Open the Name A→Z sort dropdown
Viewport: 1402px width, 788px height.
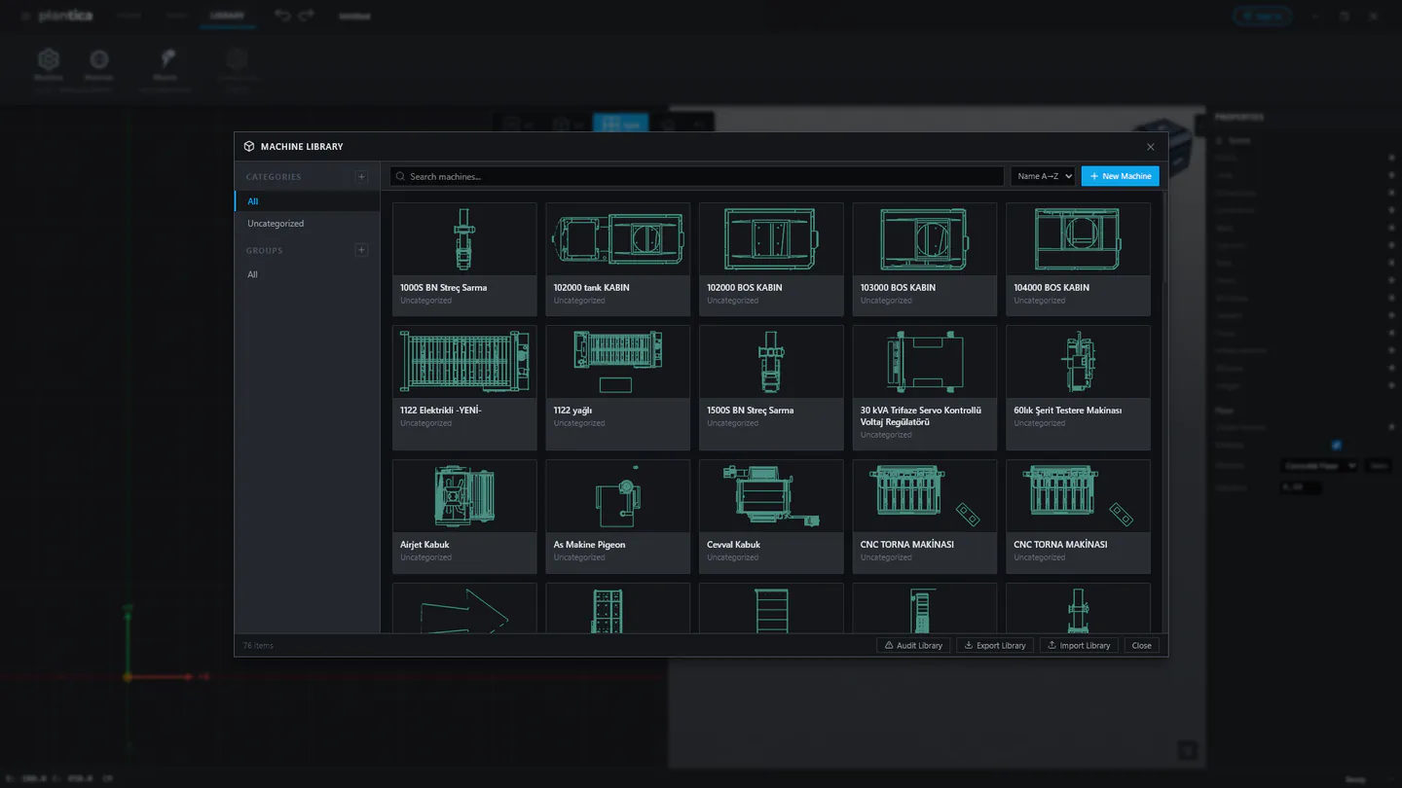tap(1043, 176)
